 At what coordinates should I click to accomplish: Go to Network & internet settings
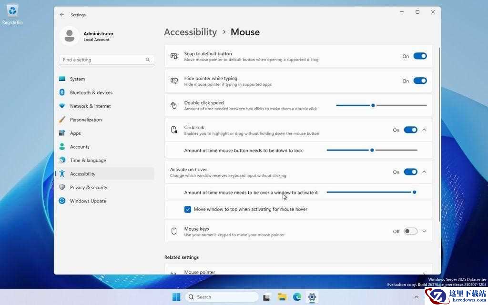pyautogui.click(x=105, y=106)
